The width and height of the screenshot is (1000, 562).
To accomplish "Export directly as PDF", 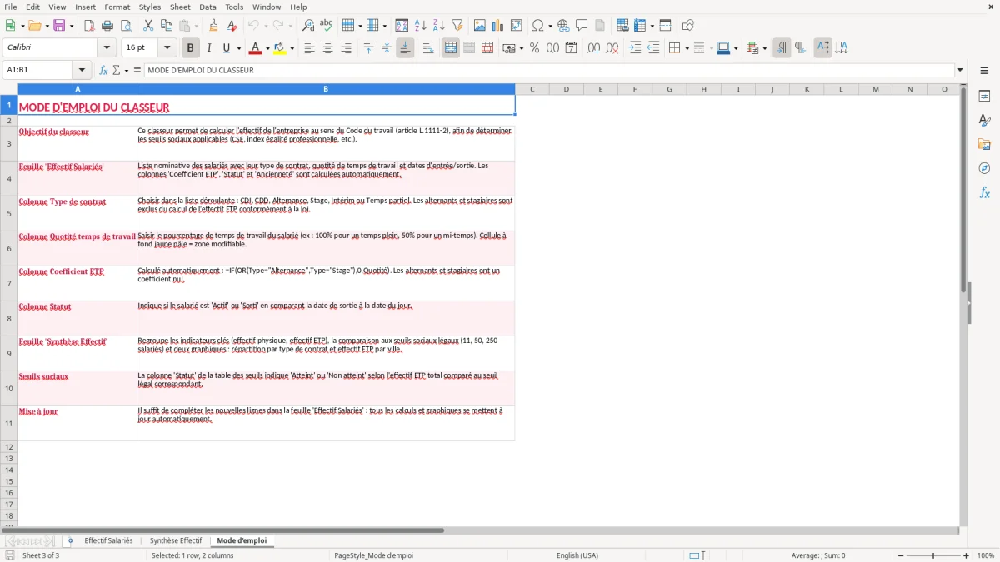I will [89, 26].
